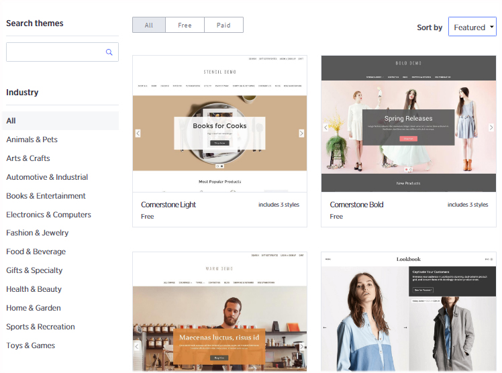The height and width of the screenshot is (373, 502).
Task: Click inside the Search themes field
Action: point(62,52)
